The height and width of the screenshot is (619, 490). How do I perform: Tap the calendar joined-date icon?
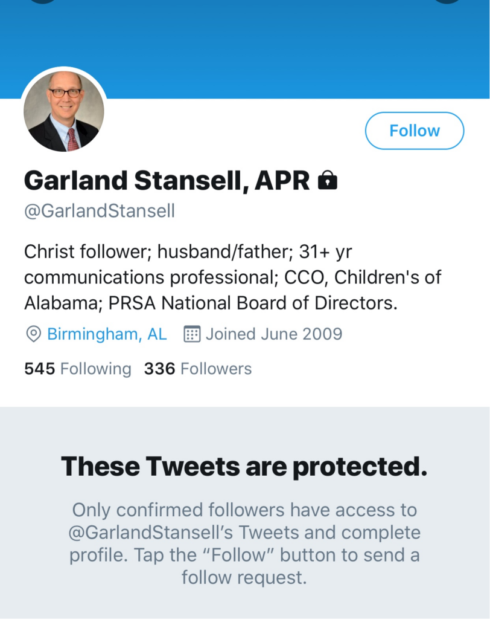[192, 334]
